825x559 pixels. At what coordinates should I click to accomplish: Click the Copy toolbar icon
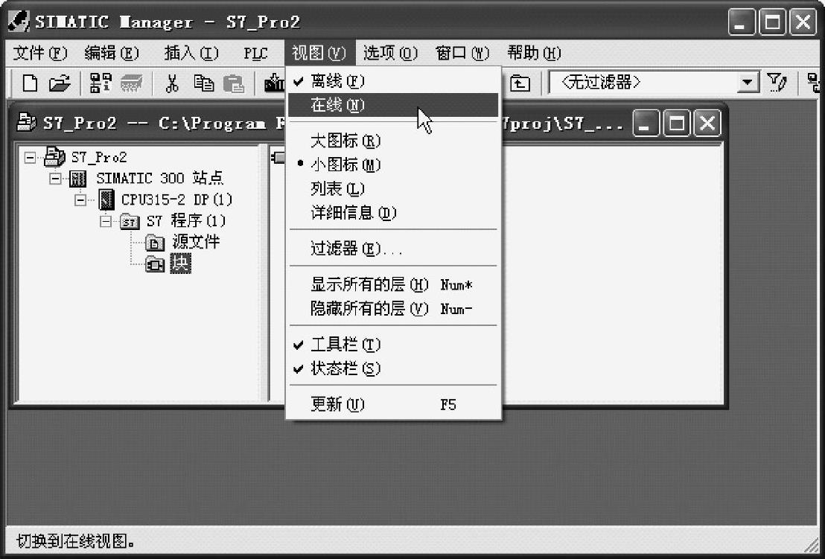pyautogui.click(x=203, y=83)
